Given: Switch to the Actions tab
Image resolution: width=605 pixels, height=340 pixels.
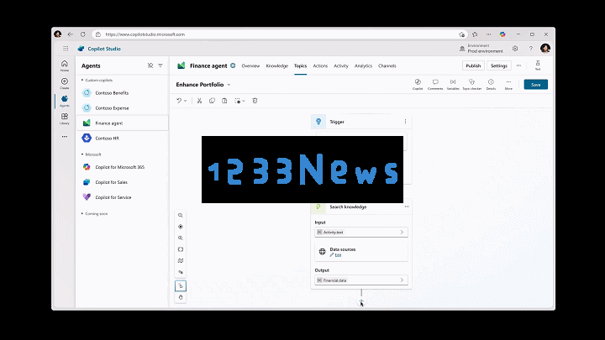Looking at the screenshot, I should coord(320,66).
